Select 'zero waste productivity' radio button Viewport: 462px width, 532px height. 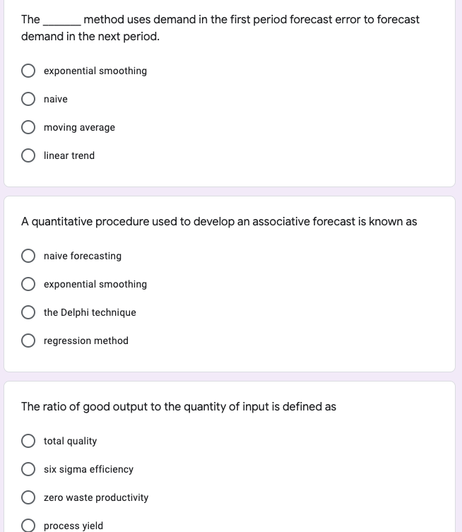(28, 497)
